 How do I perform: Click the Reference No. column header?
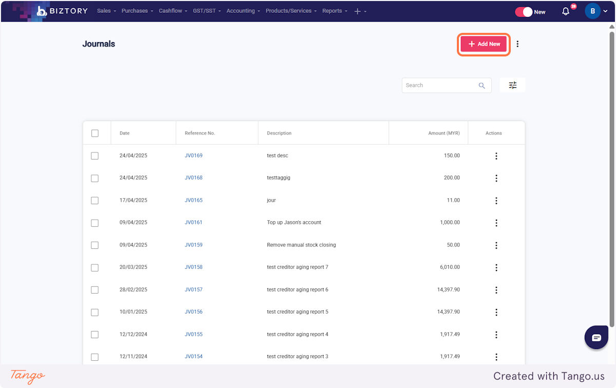point(200,133)
